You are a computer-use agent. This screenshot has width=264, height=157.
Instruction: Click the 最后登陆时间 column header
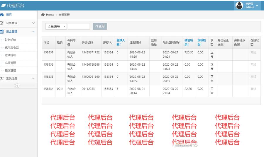coord(171,42)
